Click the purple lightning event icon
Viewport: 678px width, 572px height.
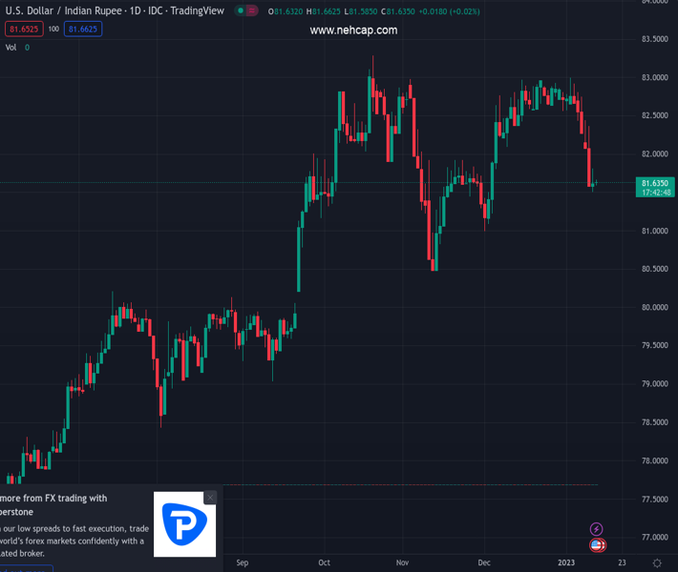point(597,529)
